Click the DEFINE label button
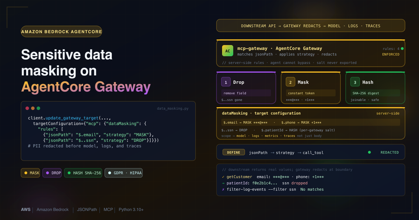 [234, 152]
